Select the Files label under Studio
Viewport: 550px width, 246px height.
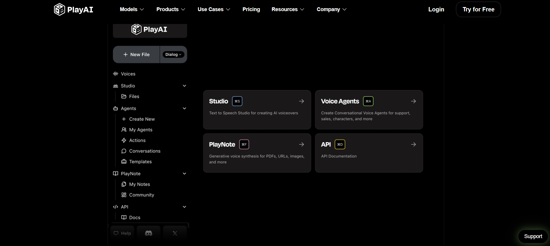(134, 96)
